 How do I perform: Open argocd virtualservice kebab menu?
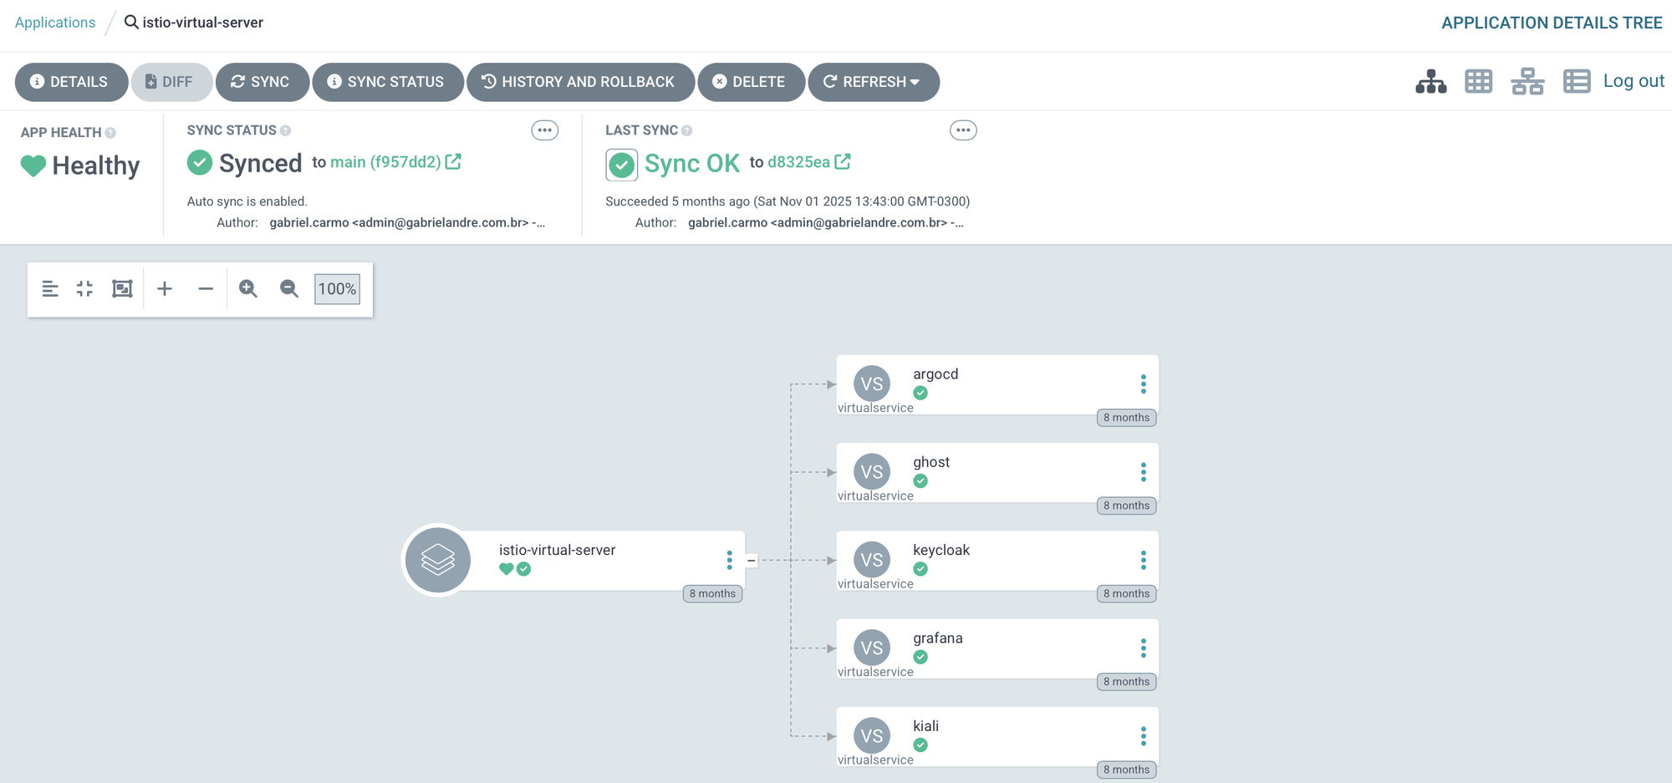(1143, 384)
